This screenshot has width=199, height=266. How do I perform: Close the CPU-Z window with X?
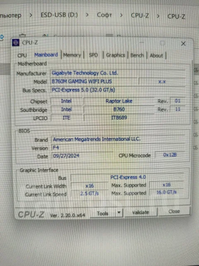(183, 44)
